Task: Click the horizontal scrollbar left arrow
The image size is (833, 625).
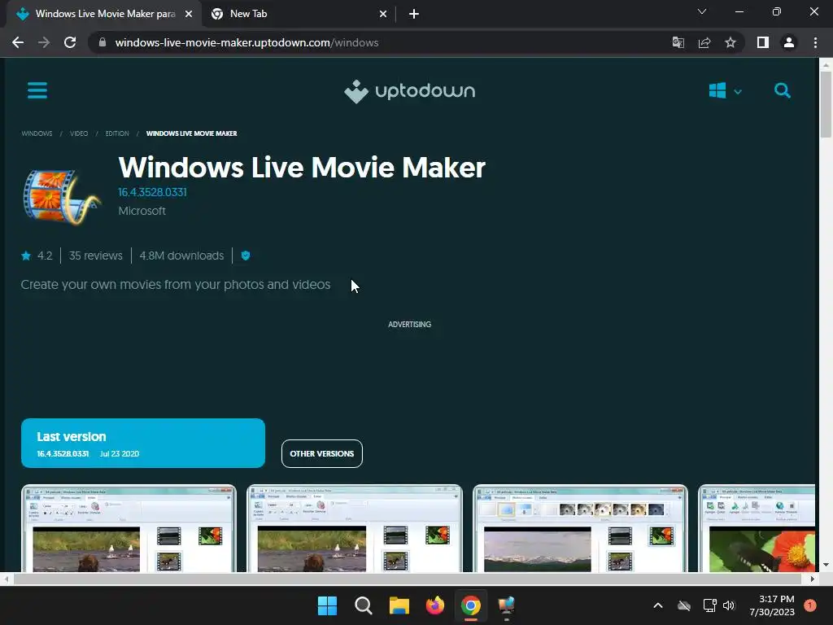Action: click(x=6, y=579)
